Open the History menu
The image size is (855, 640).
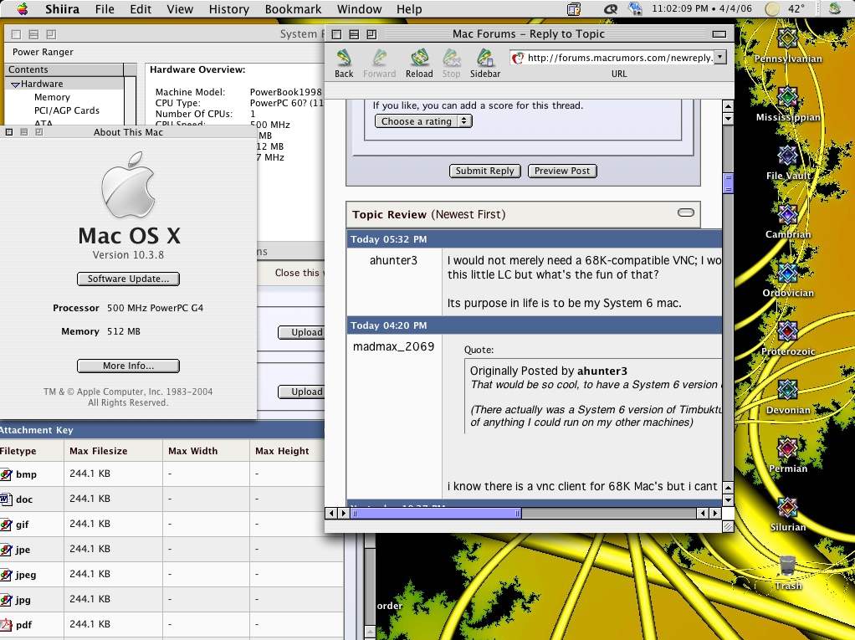228,9
